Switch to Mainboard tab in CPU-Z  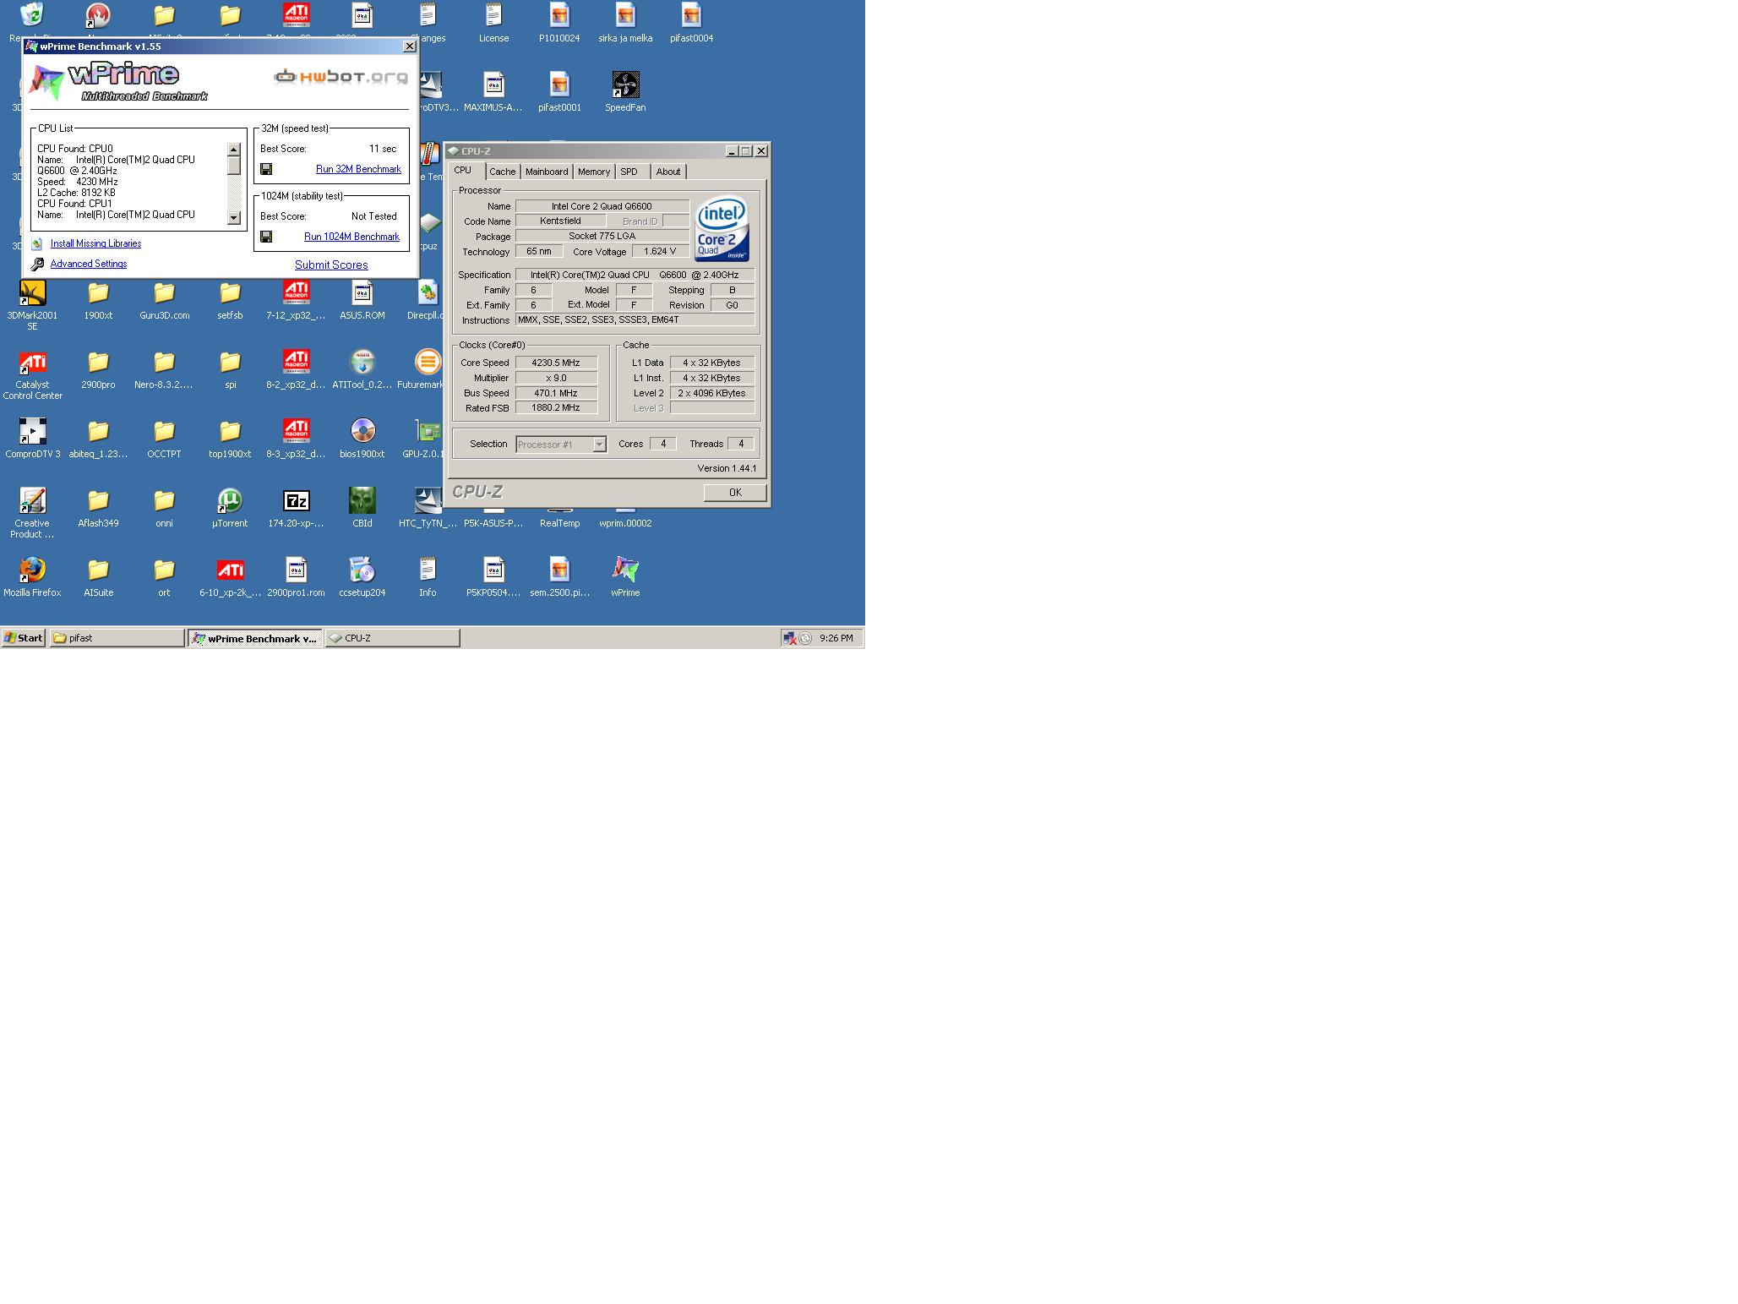(x=547, y=172)
